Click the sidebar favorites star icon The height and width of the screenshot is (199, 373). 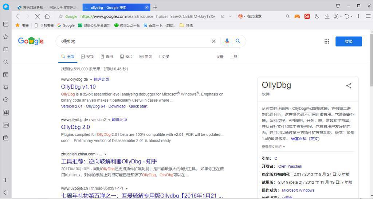tap(6, 37)
